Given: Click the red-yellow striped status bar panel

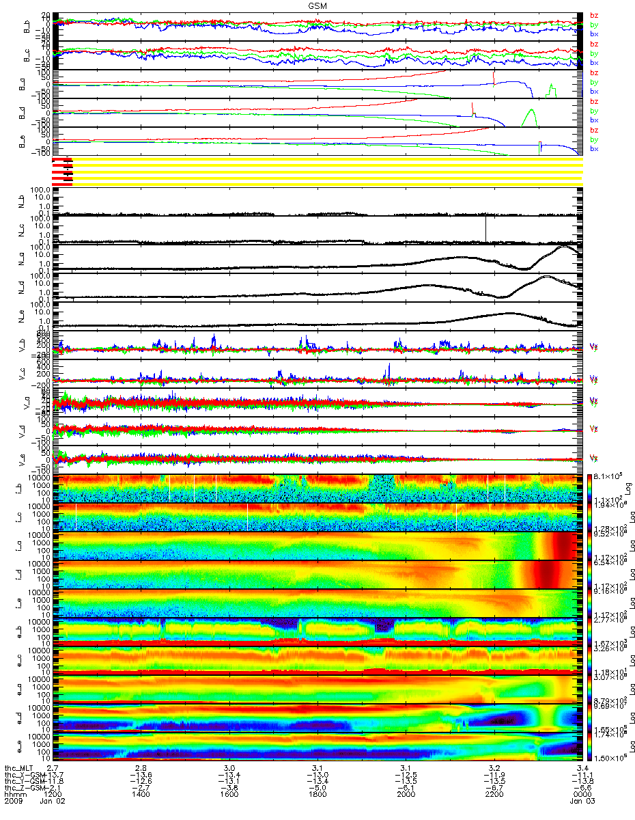Looking at the screenshot, I should pyautogui.click(x=317, y=171).
